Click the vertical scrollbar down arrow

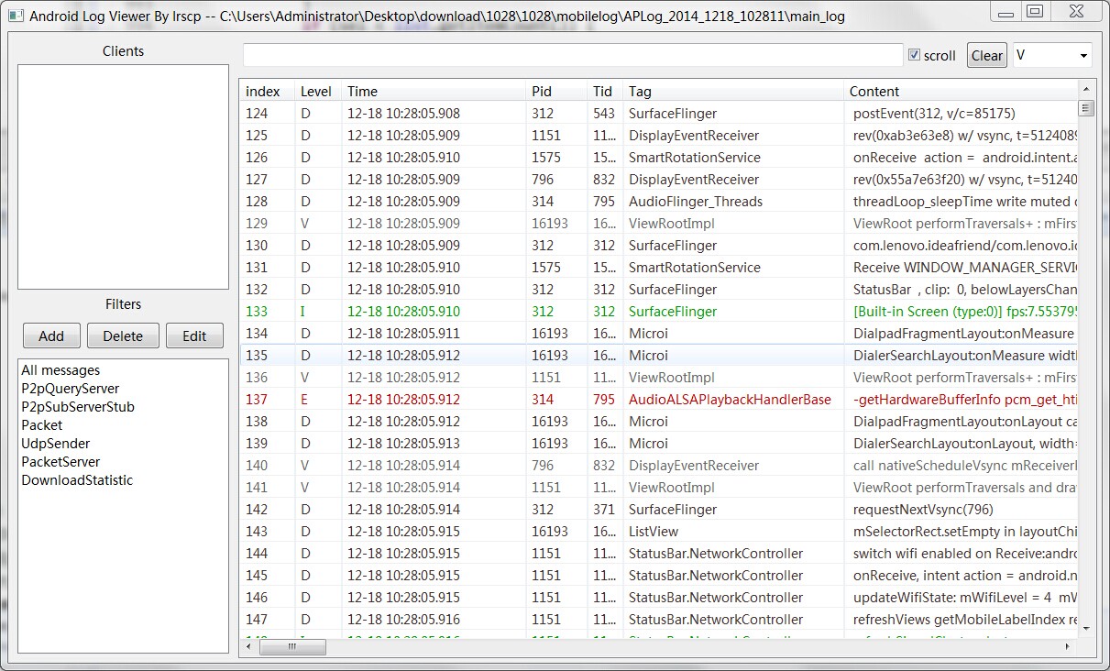pyautogui.click(x=1086, y=629)
